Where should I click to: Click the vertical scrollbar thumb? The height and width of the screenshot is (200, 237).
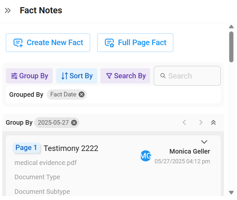pos(231,47)
